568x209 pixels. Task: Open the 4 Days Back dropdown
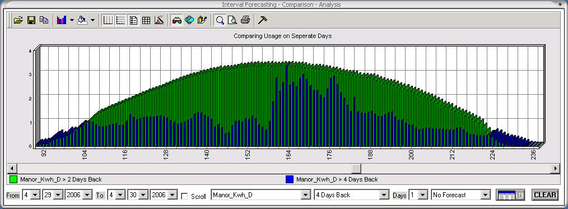click(x=384, y=195)
